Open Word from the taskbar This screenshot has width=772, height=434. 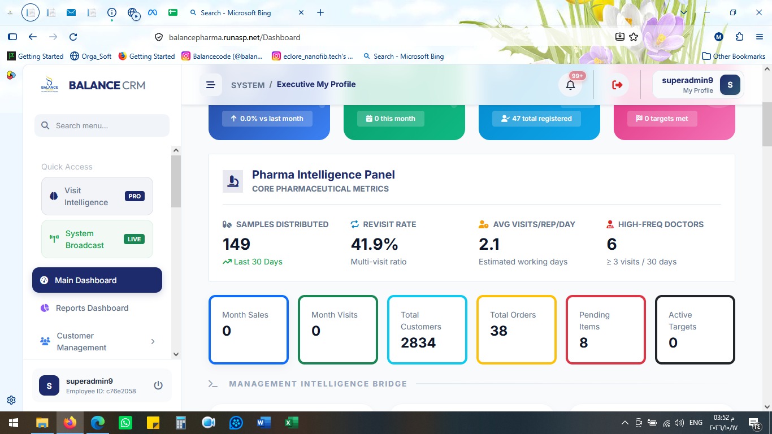264,422
